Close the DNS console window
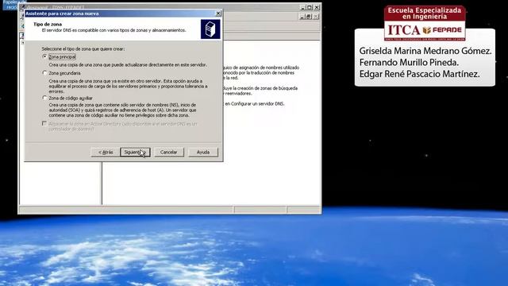Screen dimensions: 508x286 click(x=317, y=7)
